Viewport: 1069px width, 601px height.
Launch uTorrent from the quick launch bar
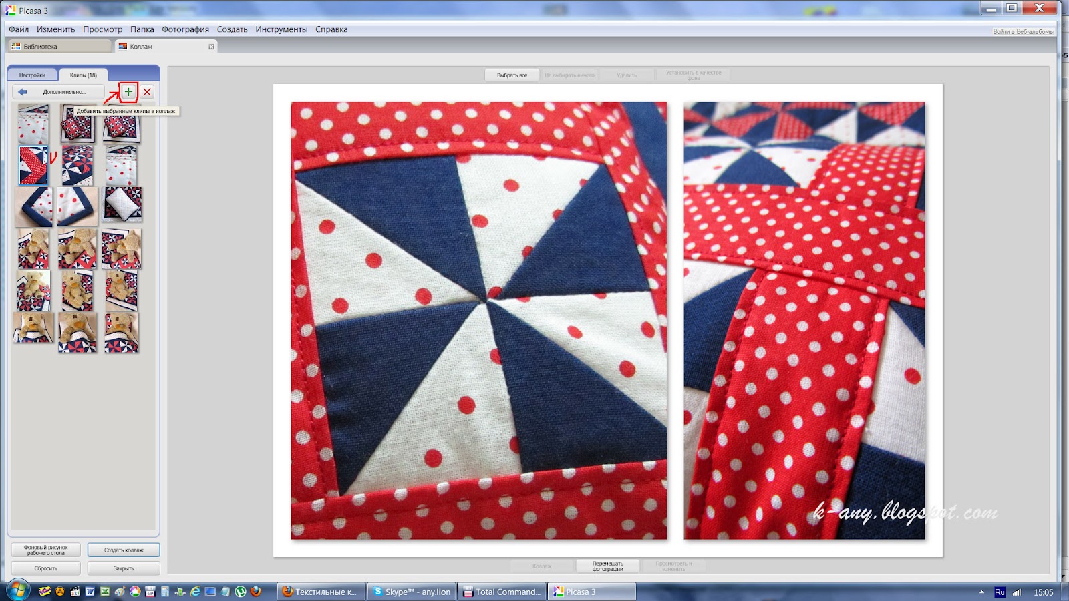[241, 592]
